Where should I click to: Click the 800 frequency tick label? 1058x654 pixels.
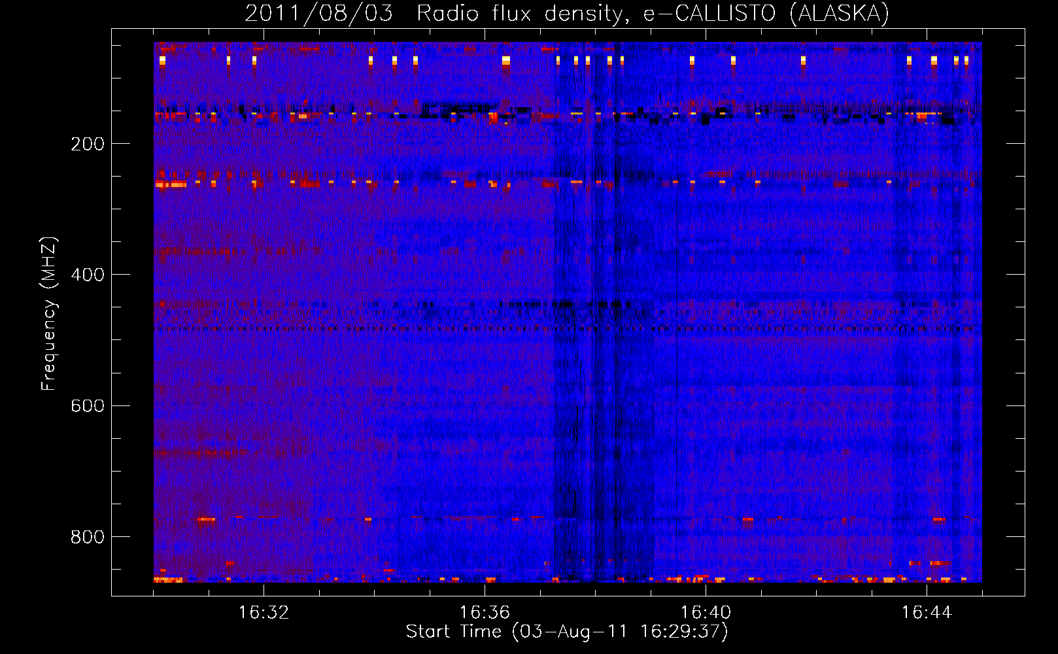[x=88, y=537]
